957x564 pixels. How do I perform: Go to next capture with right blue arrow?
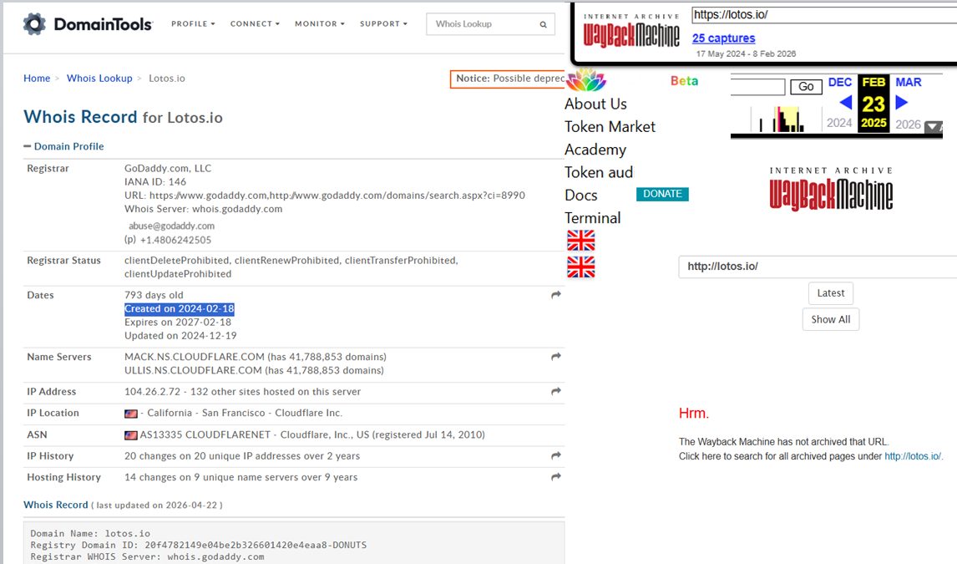pyautogui.click(x=901, y=103)
